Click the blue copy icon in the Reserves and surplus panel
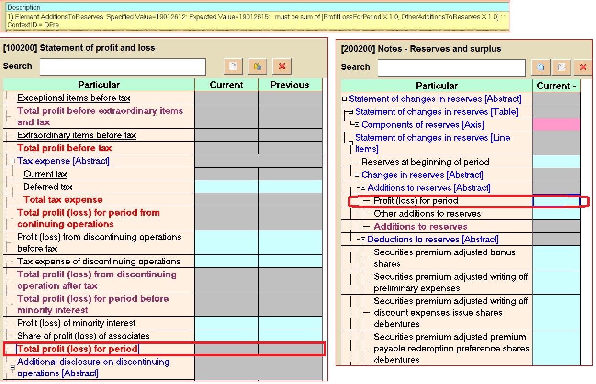This screenshot has height=384, width=596. (x=540, y=67)
